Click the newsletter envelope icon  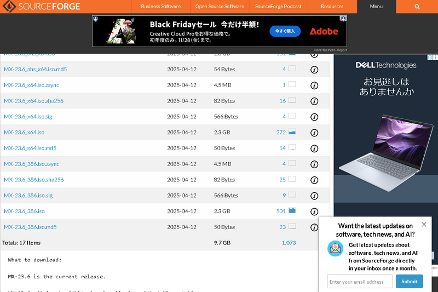pyautogui.click(x=335, y=248)
